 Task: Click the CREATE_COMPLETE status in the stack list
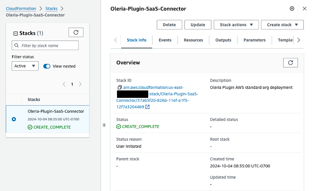[x=49, y=127]
